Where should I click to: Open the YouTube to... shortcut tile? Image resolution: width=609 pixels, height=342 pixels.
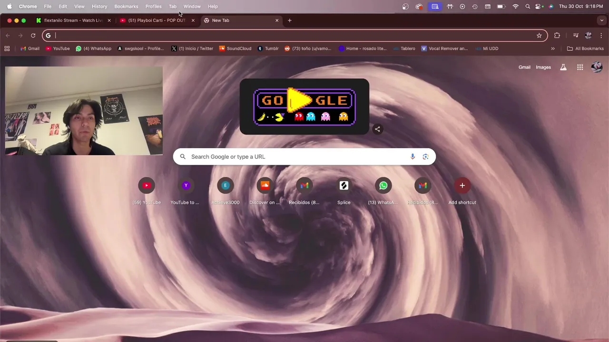click(186, 191)
